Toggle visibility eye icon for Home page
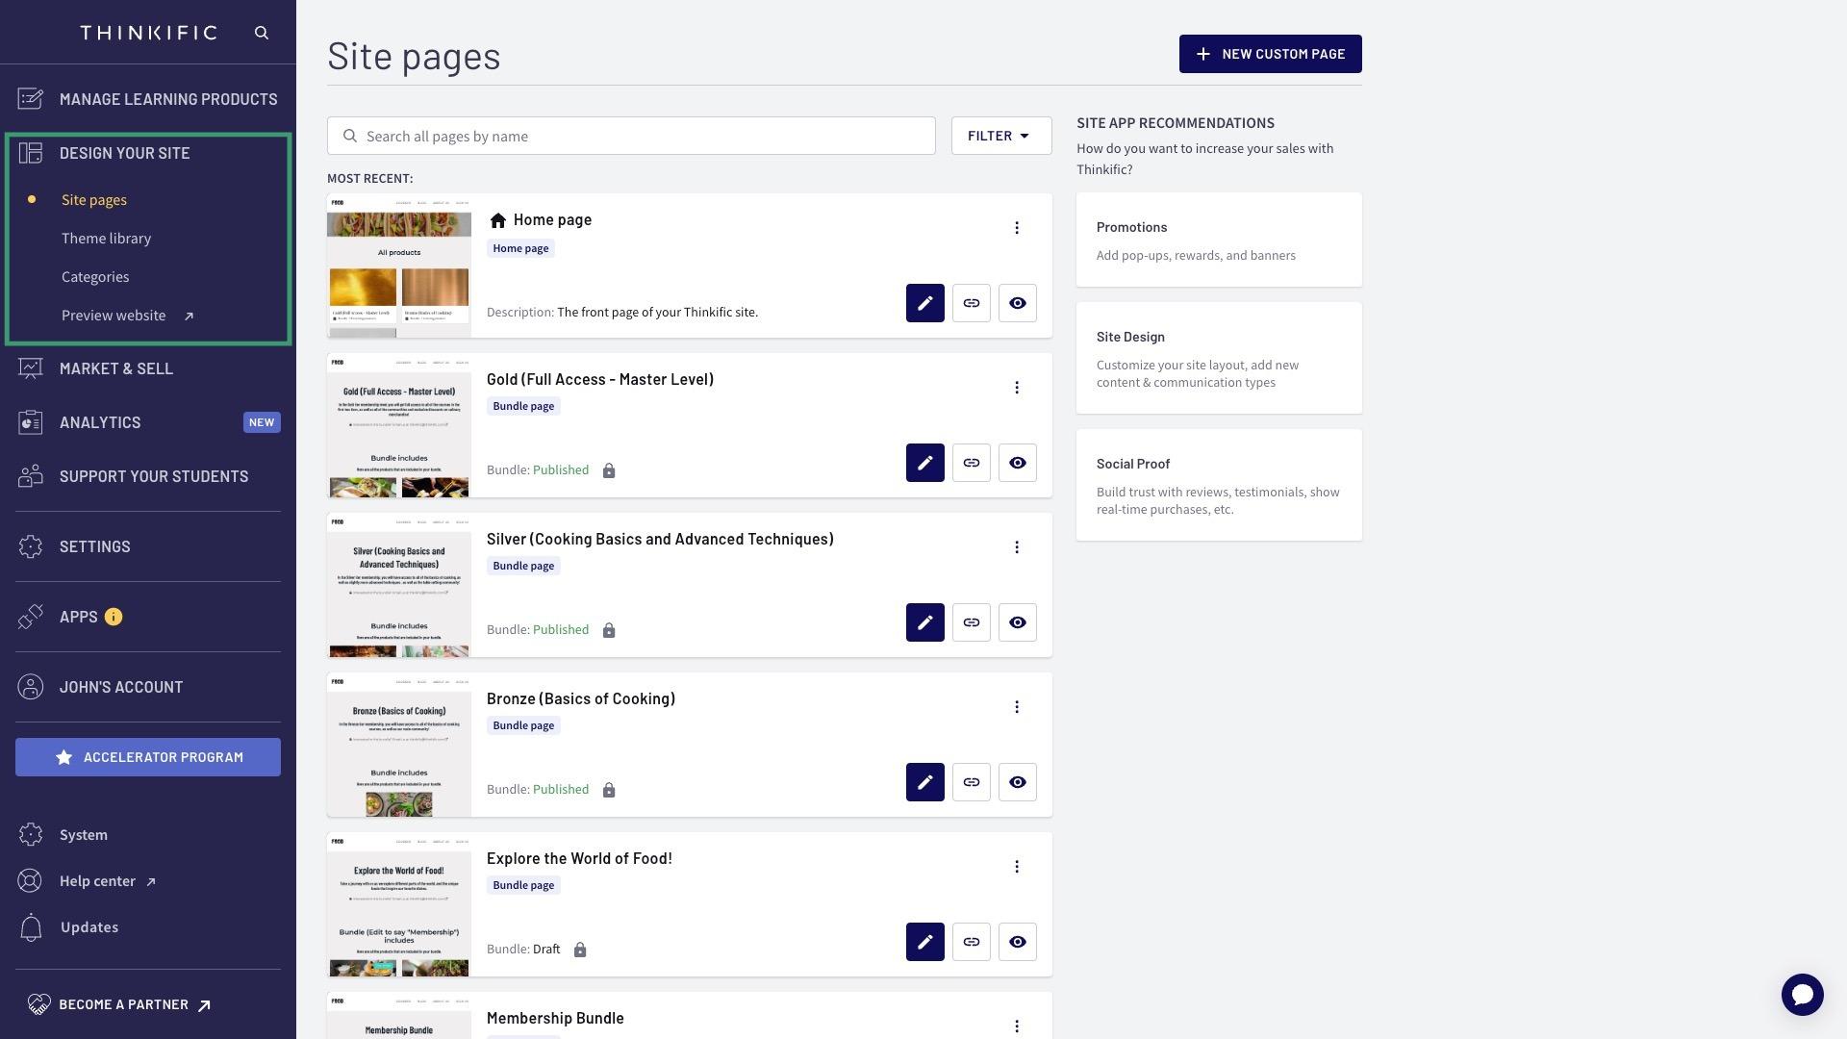 (1016, 302)
